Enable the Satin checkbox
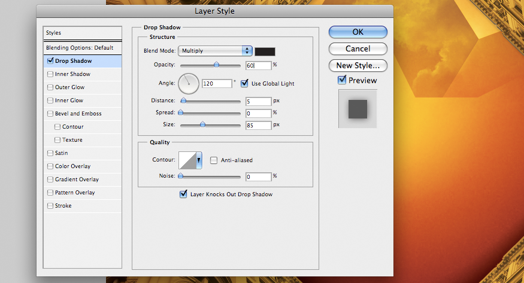This screenshot has width=524, height=283. pyautogui.click(x=50, y=153)
